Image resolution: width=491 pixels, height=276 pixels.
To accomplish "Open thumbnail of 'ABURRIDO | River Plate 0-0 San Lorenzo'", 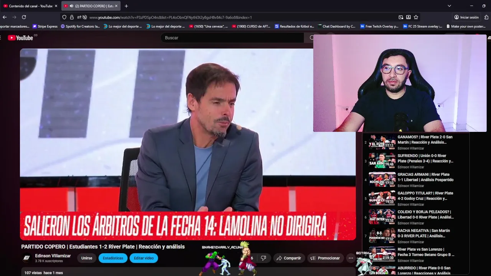I will click(x=382, y=270).
